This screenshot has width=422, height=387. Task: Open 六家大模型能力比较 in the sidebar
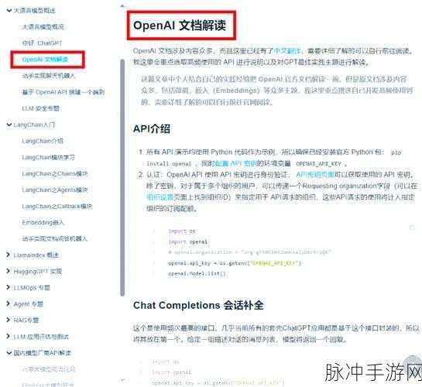49,369
